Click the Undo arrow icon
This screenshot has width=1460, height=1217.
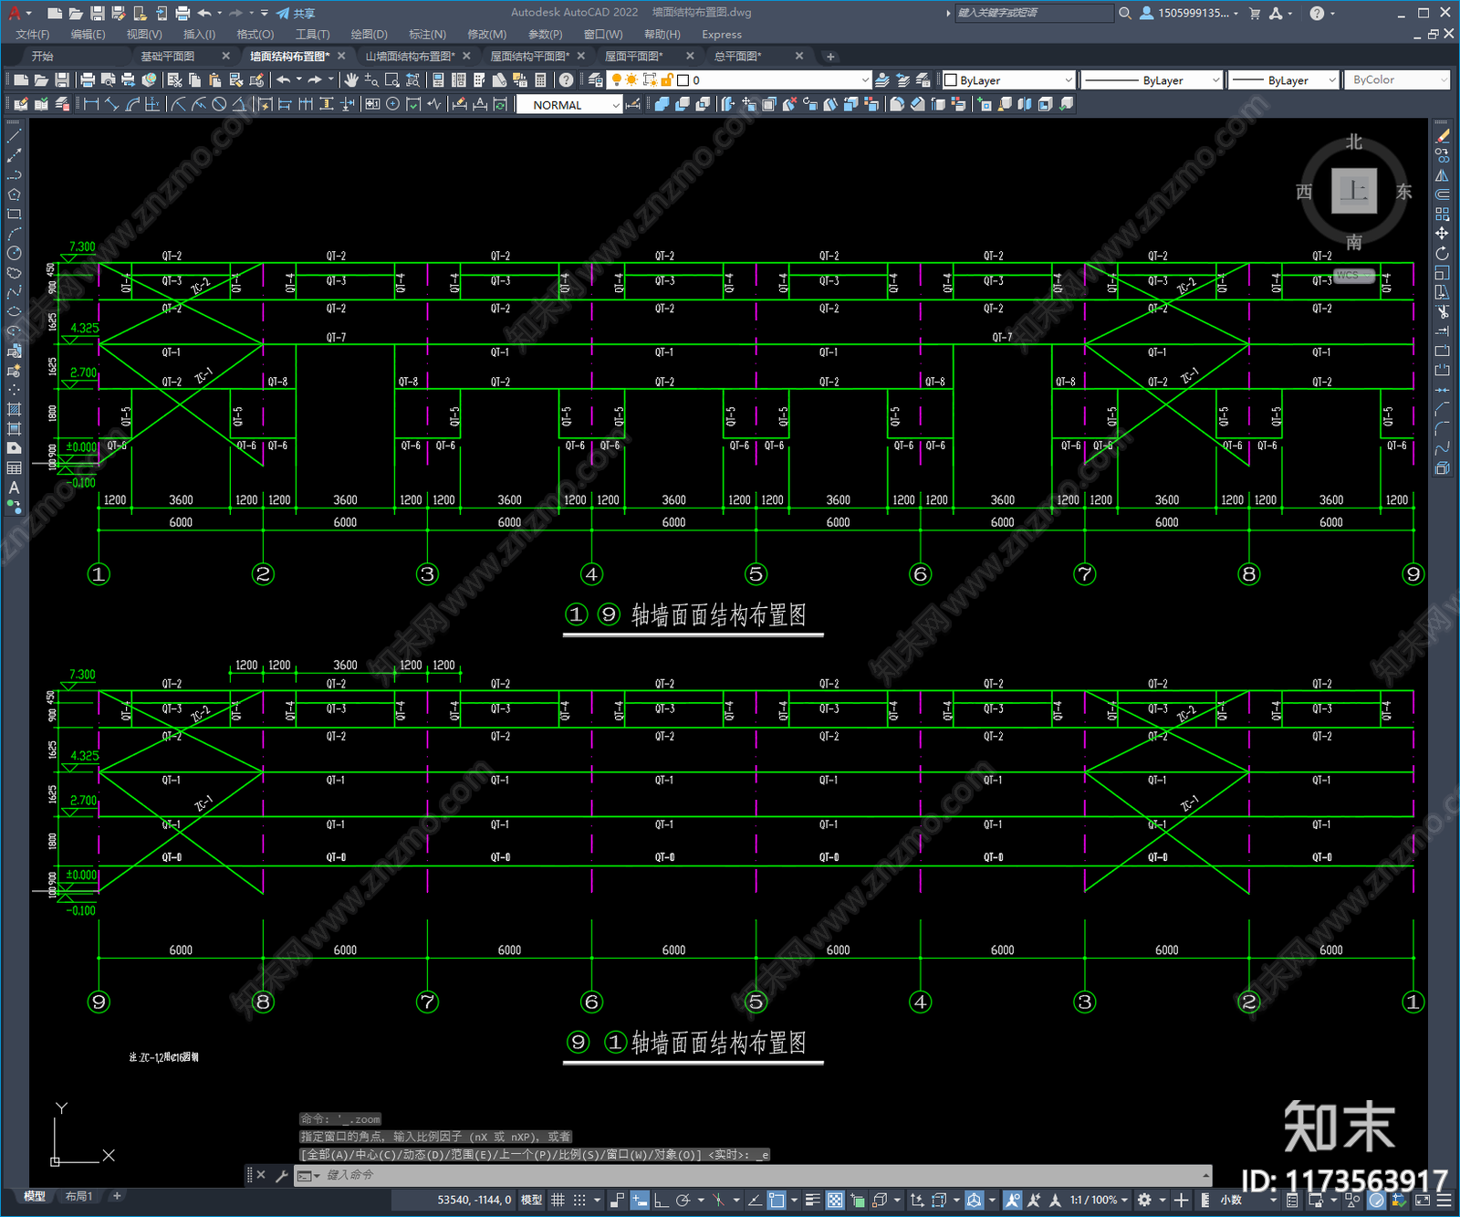coord(284,80)
